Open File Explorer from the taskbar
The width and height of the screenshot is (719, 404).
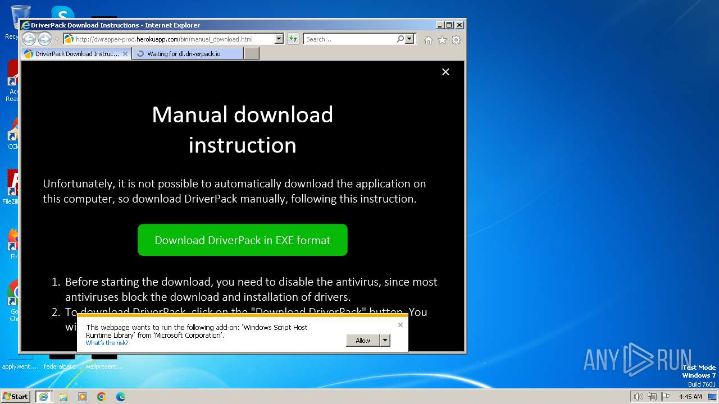point(63,397)
